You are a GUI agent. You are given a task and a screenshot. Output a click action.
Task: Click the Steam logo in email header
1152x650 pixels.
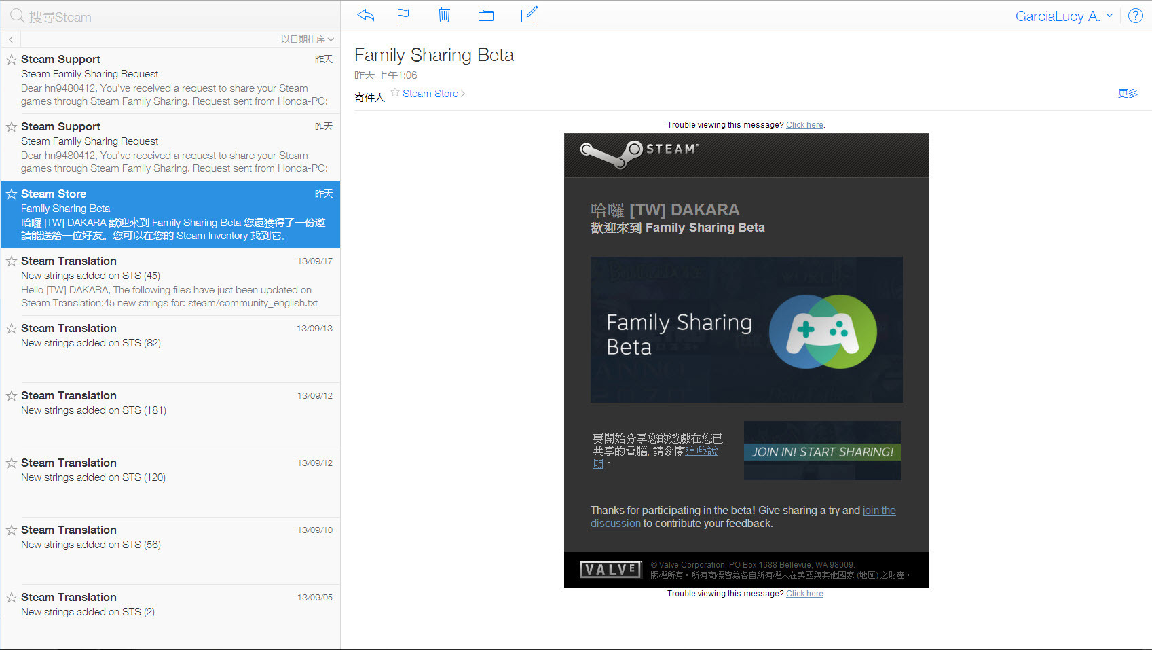(639, 154)
